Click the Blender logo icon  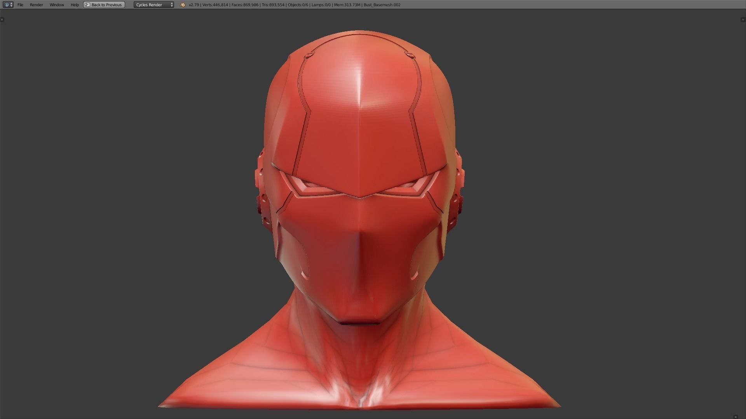pos(183,5)
